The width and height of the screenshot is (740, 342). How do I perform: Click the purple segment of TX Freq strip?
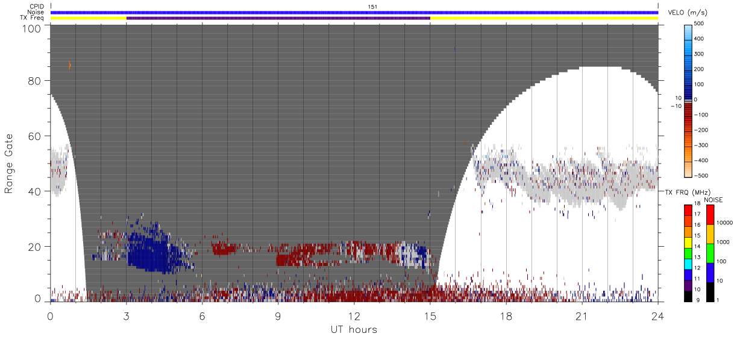click(278, 18)
